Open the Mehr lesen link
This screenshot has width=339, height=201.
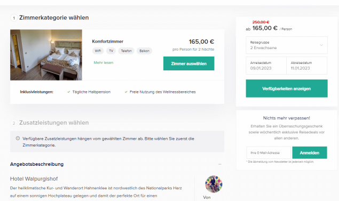pyautogui.click(x=104, y=62)
